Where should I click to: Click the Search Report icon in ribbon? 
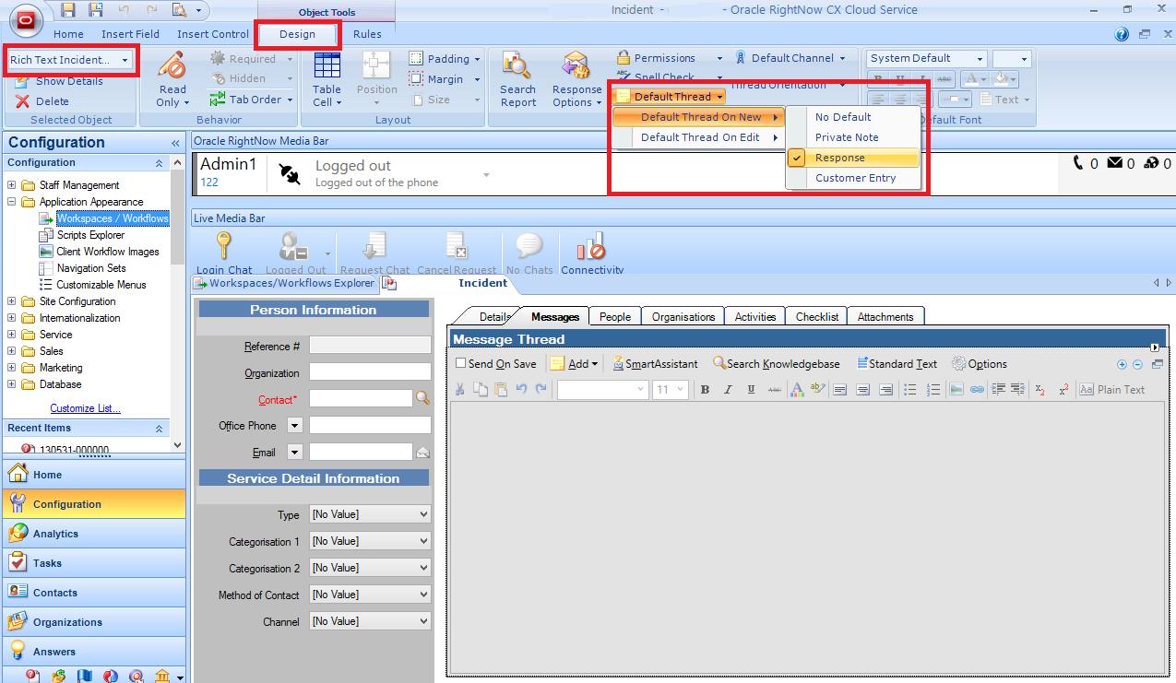tap(517, 77)
